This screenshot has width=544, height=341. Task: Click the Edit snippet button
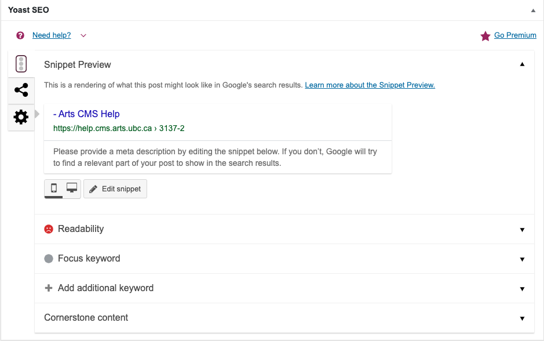coord(115,189)
